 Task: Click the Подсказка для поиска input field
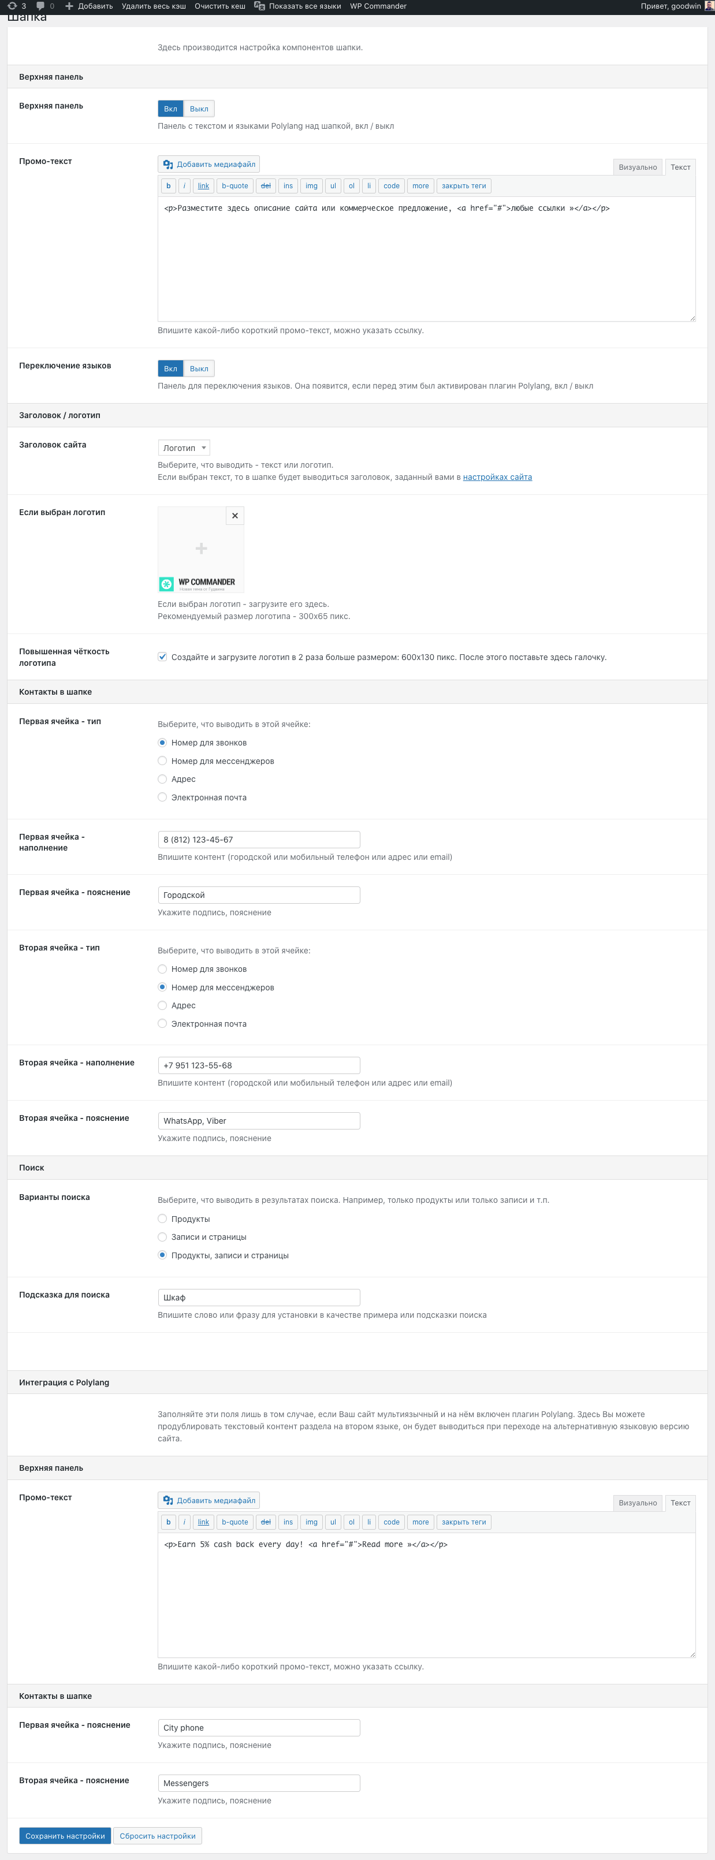(259, 1298)
